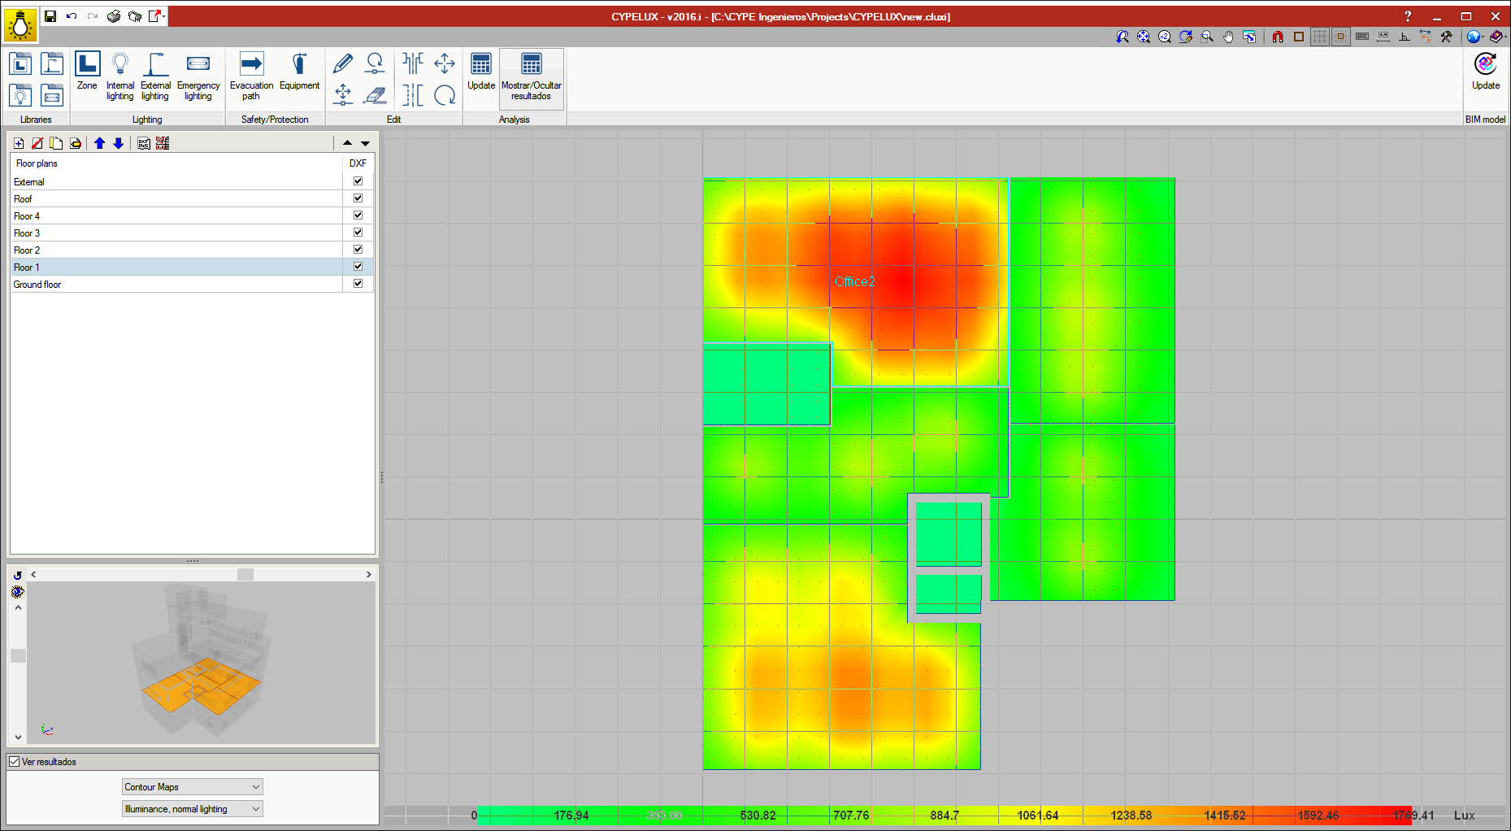Image resolution: width=1511 pixels, height=831 pixels.
Task: Click the black down triangle in floor panel
Action: pos(366,143)
